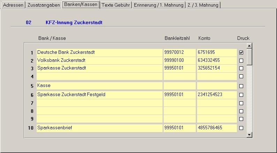Screen dimensions: 277x153
Task: Click the Deutsche Bank Zuckerstadt name field
Action: coord(99,52)
